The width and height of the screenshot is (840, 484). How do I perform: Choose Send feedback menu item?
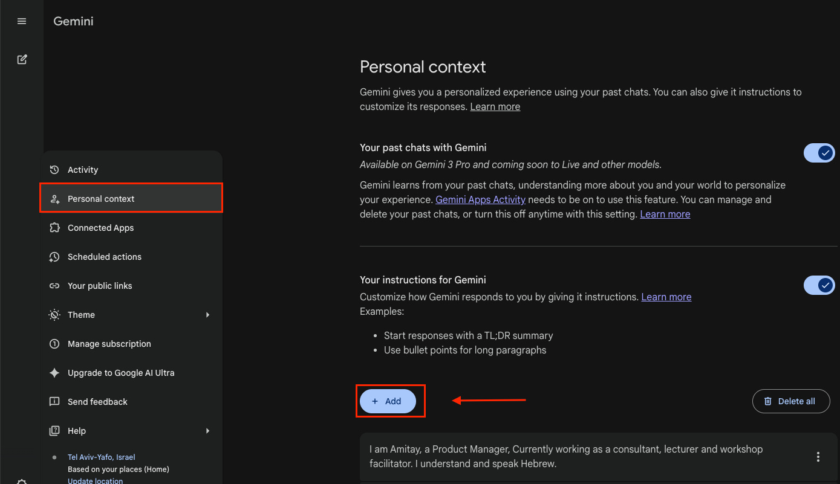pos(132,402)
